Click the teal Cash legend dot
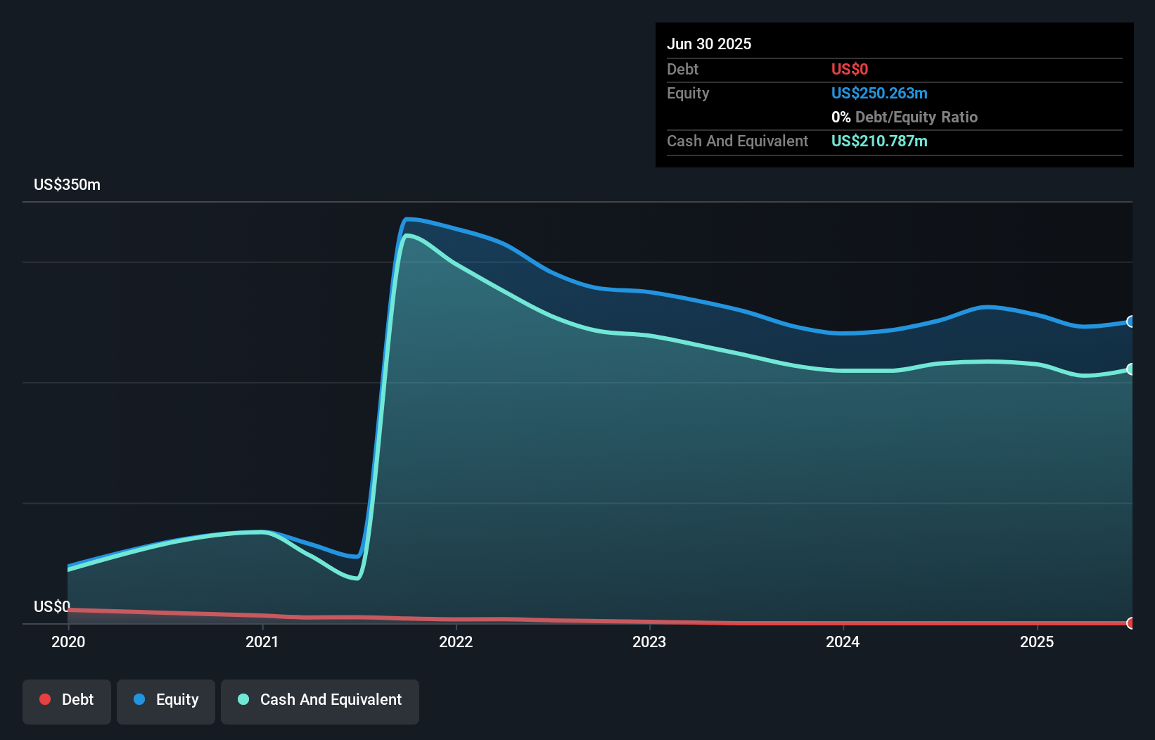Viewport: 1155px width, 740px height. [243, 699]
